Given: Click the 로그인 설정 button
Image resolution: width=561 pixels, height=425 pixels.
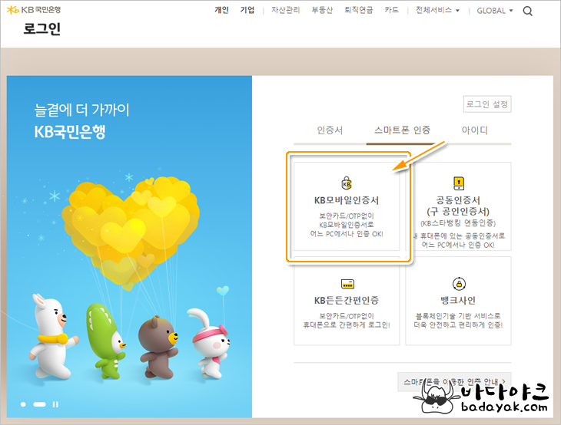Looking at the screenshot, I should click(x=487, y=104).
